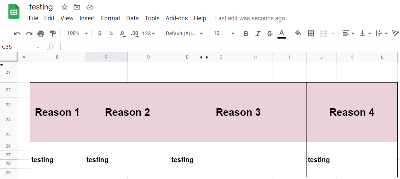The image size is (400, 179).
Task: Toggle strikethrough formatting
Action: pyautogui.click(x=270, y=33)
